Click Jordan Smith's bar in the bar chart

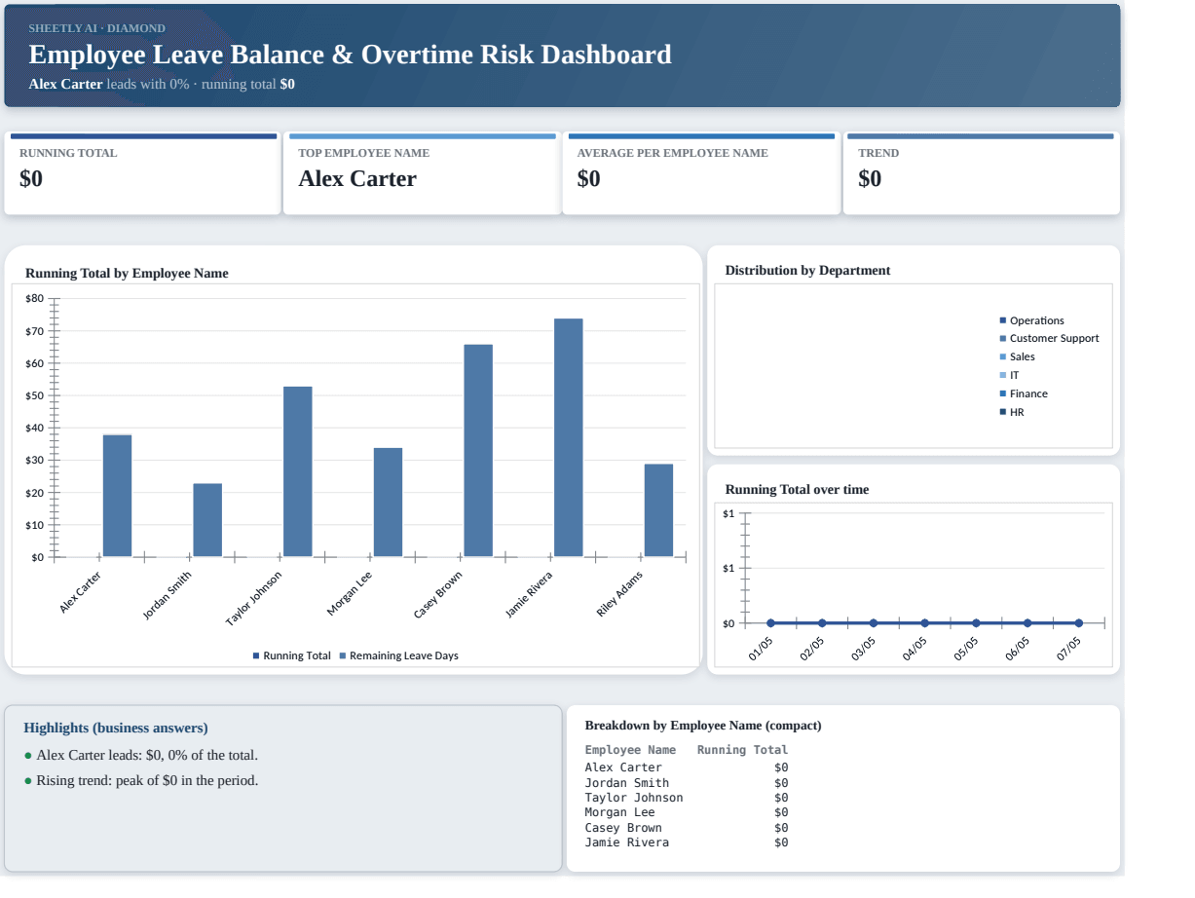[207, 520]
